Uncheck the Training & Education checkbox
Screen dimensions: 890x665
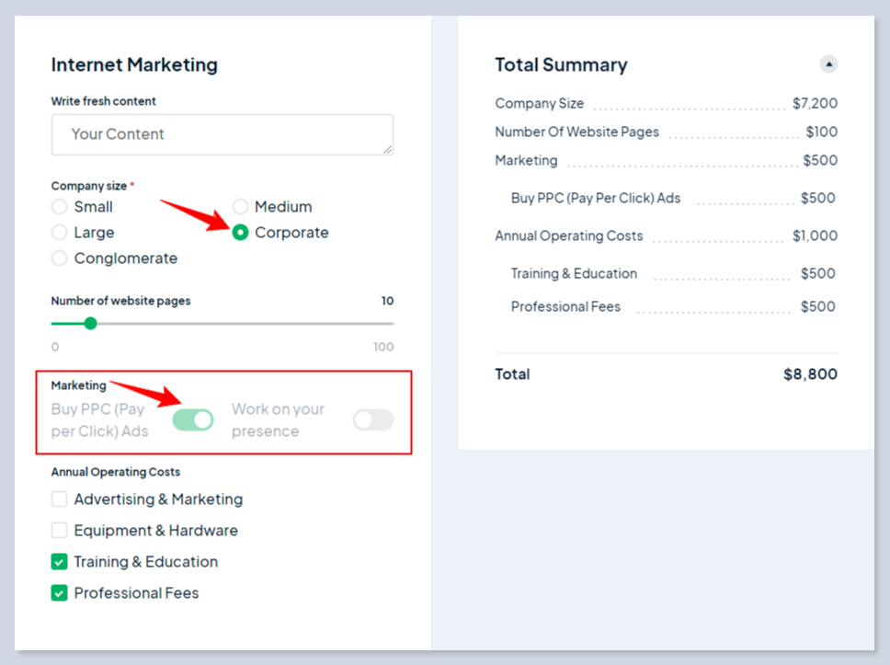tap(60, 562)
